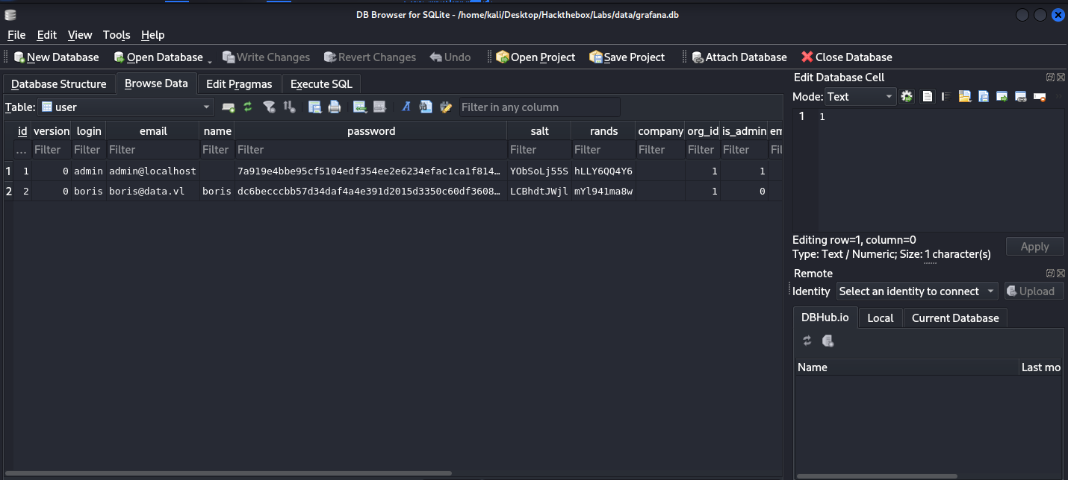Click the clear sorting arrows icon

[290, 107]
